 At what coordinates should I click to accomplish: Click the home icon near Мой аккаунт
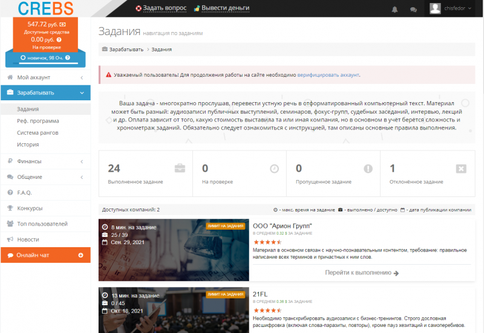(x=10, y=77)
